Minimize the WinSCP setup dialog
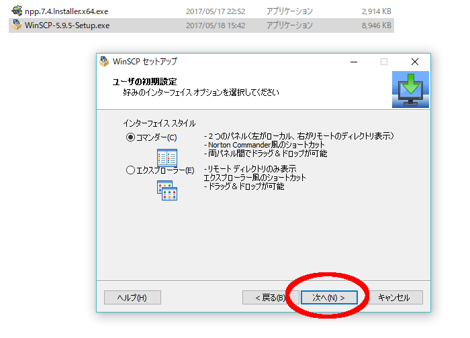 (x=353, y=62)
